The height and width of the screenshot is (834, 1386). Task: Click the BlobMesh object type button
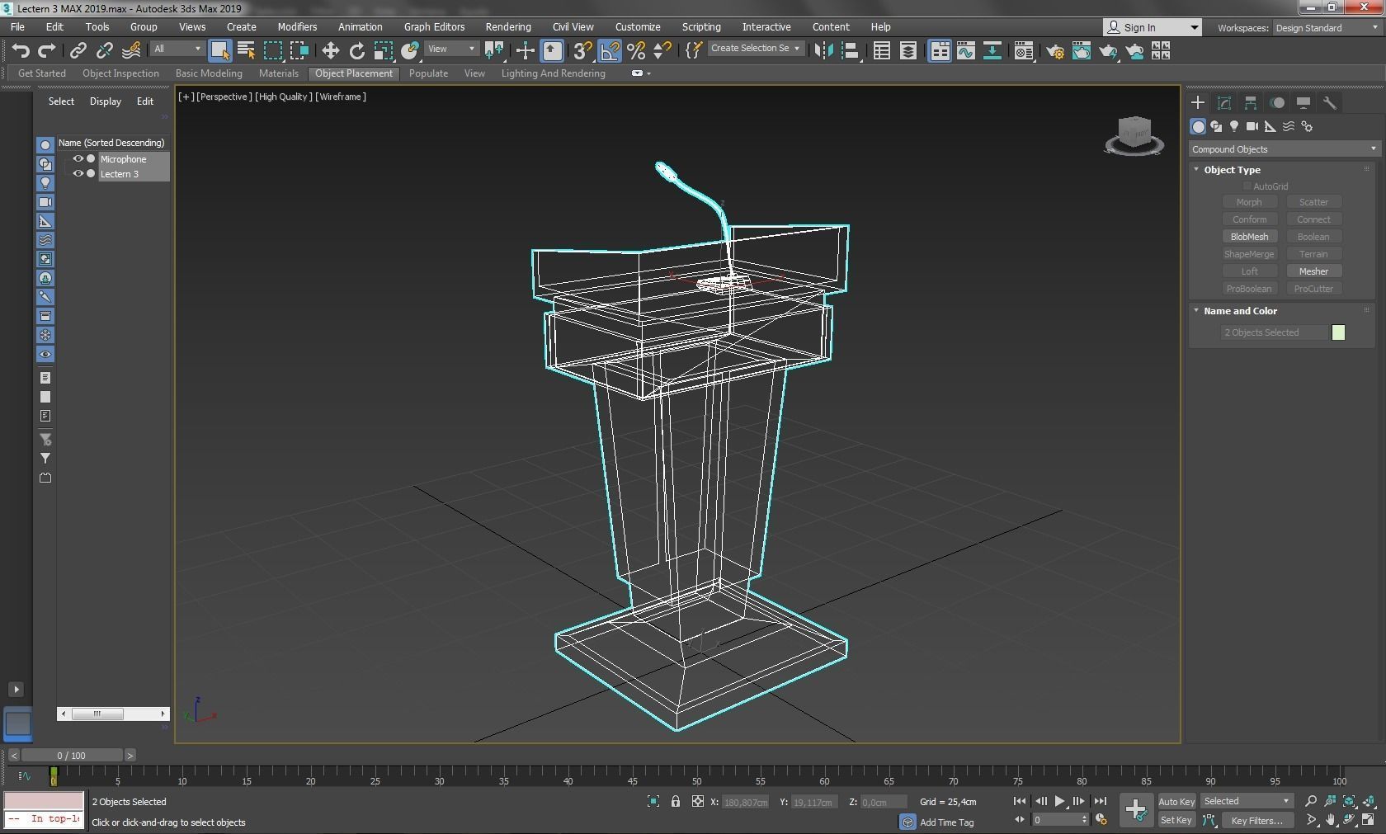coord(1249,237)
